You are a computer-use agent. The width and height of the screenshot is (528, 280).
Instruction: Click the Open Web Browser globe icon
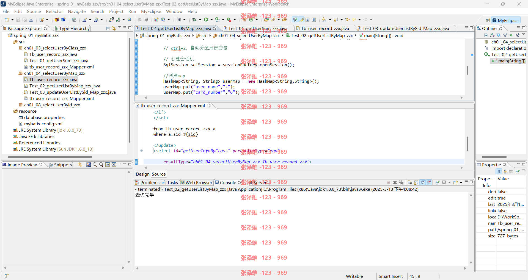[130, 20]
